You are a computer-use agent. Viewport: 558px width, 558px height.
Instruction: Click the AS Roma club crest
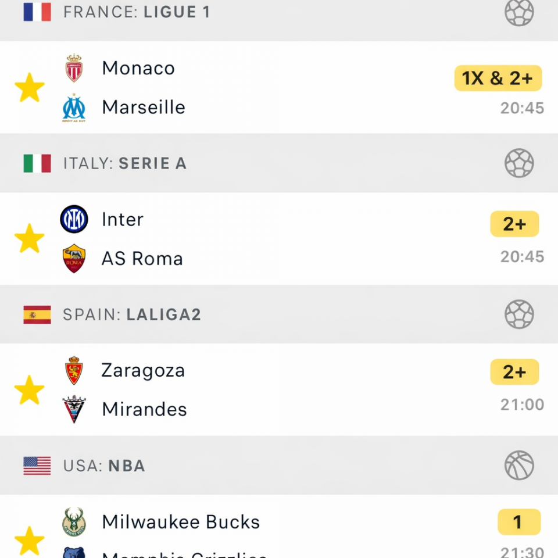[74, 259]
